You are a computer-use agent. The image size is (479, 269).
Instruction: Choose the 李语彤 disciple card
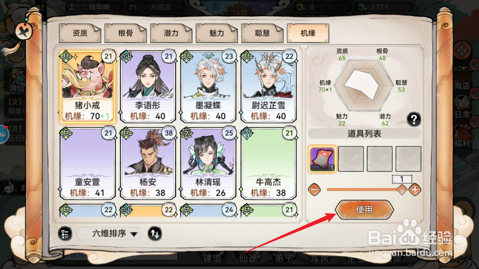coord(148,86)
